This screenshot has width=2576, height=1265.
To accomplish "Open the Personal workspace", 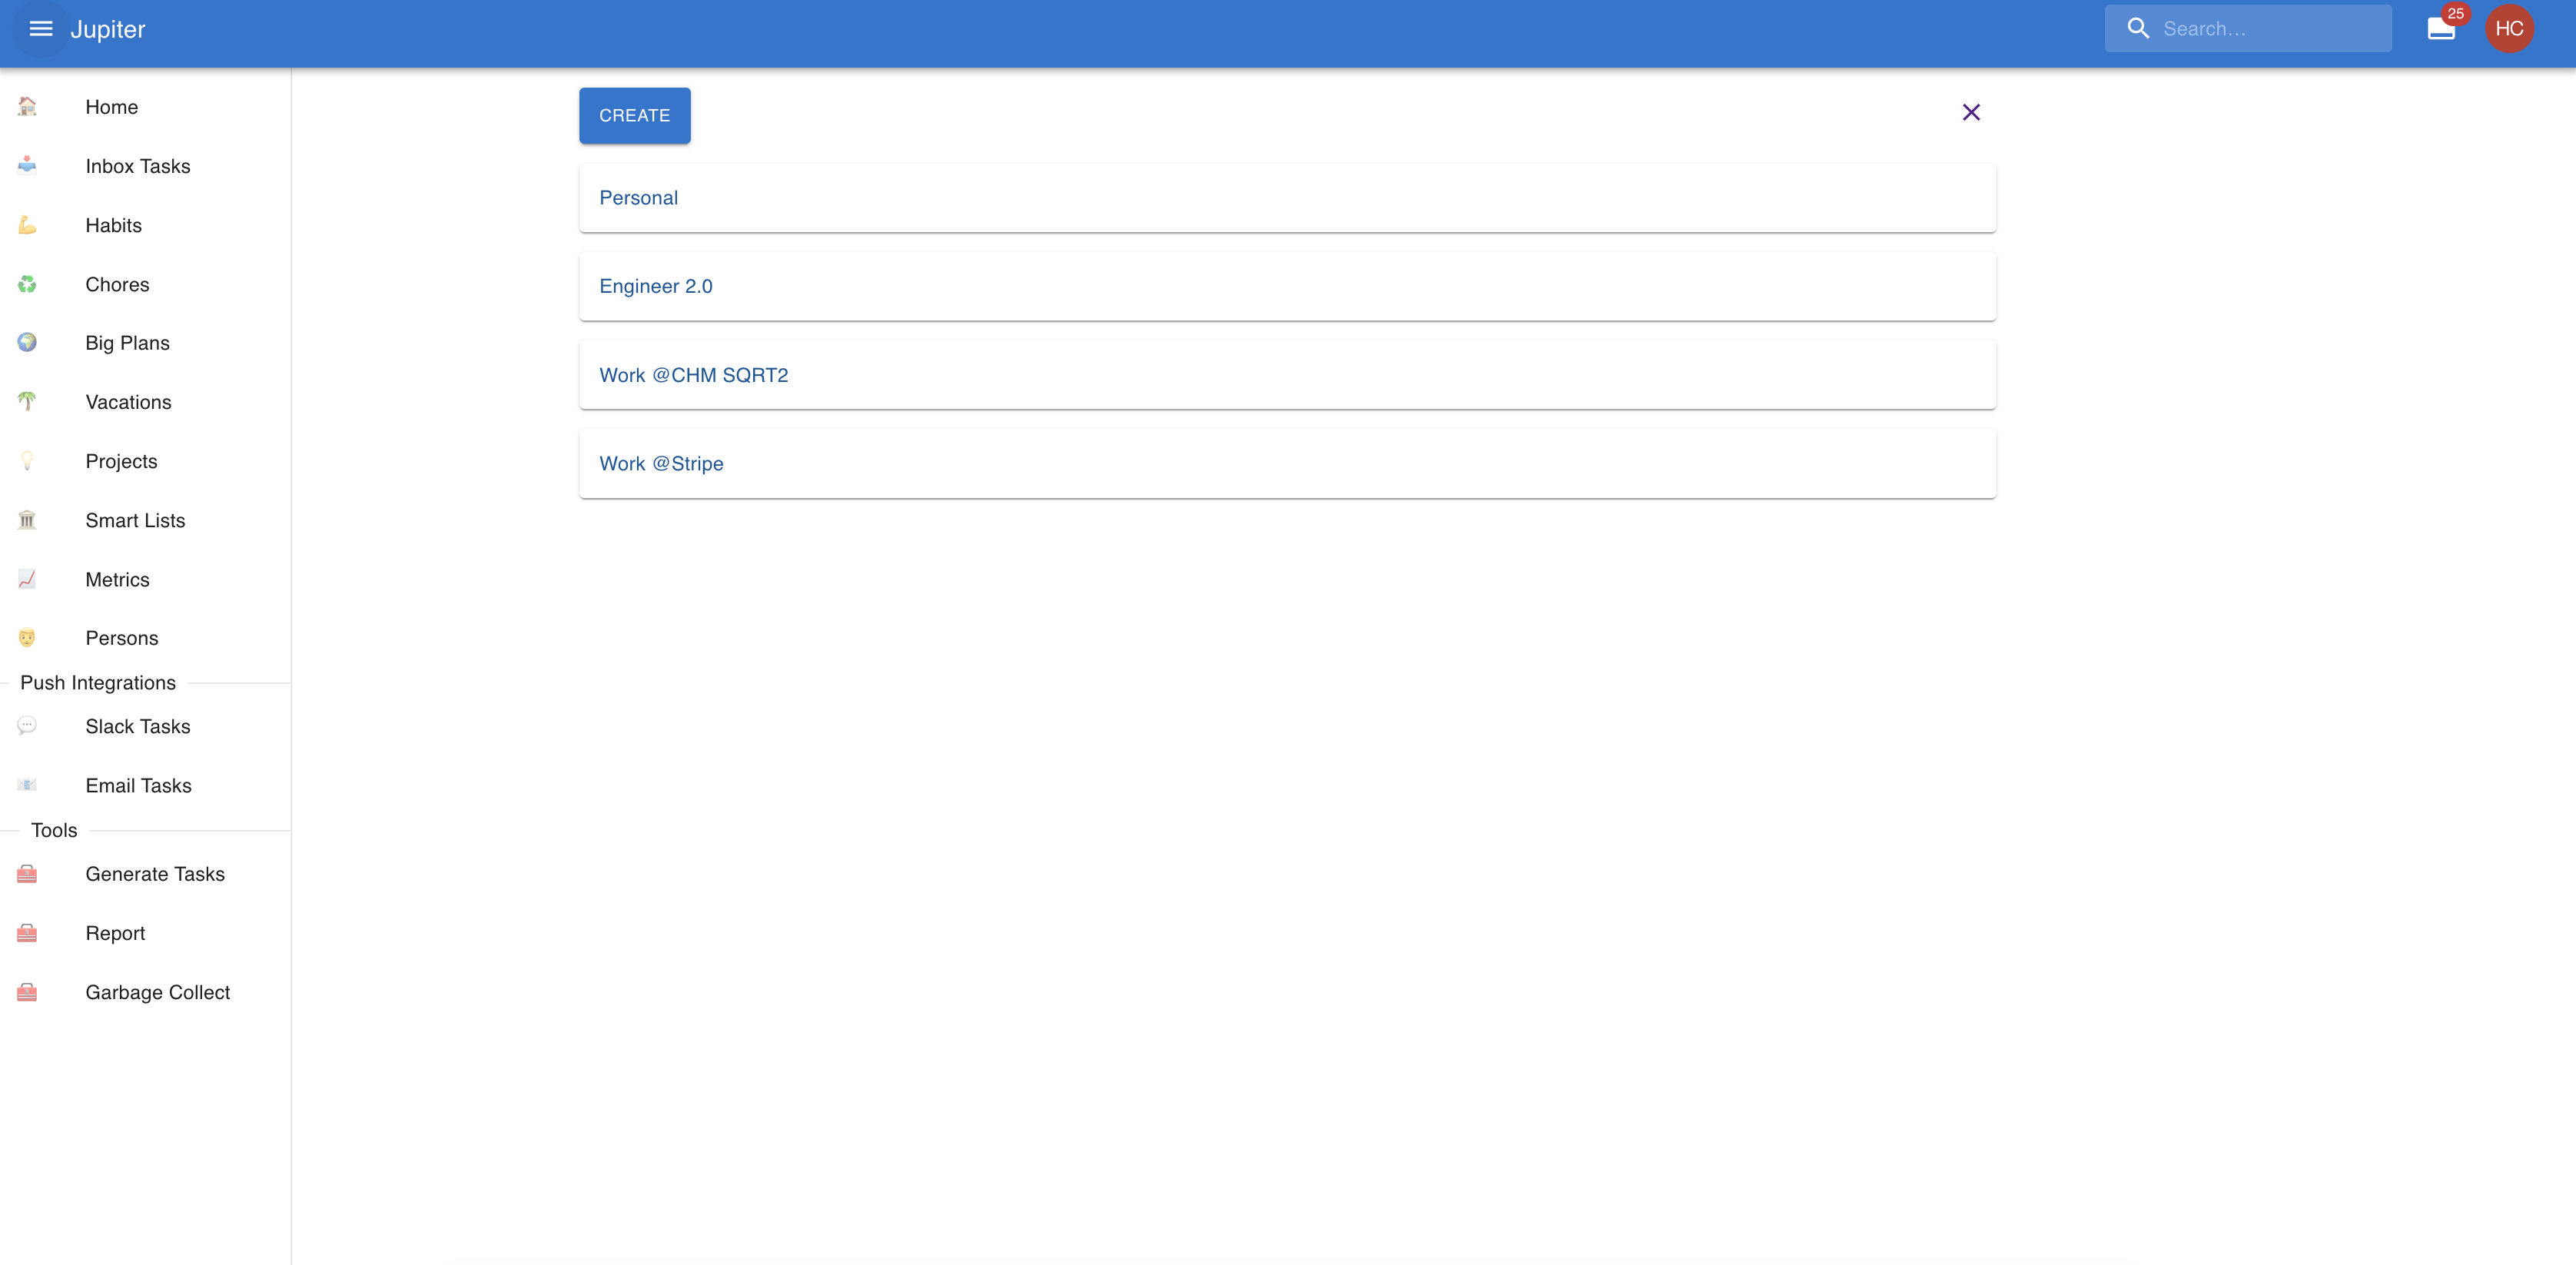I will (639, 197).
